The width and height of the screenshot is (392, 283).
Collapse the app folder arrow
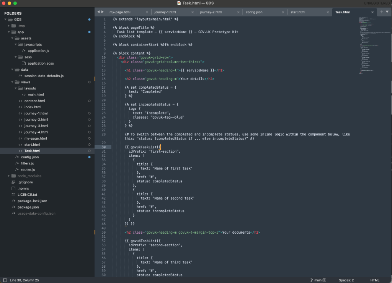tap(9, 32)
